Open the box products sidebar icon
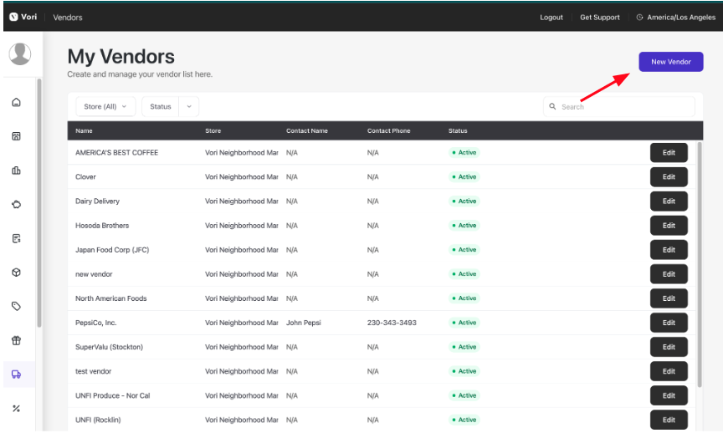The image size is (723, 433). point(16,273)
